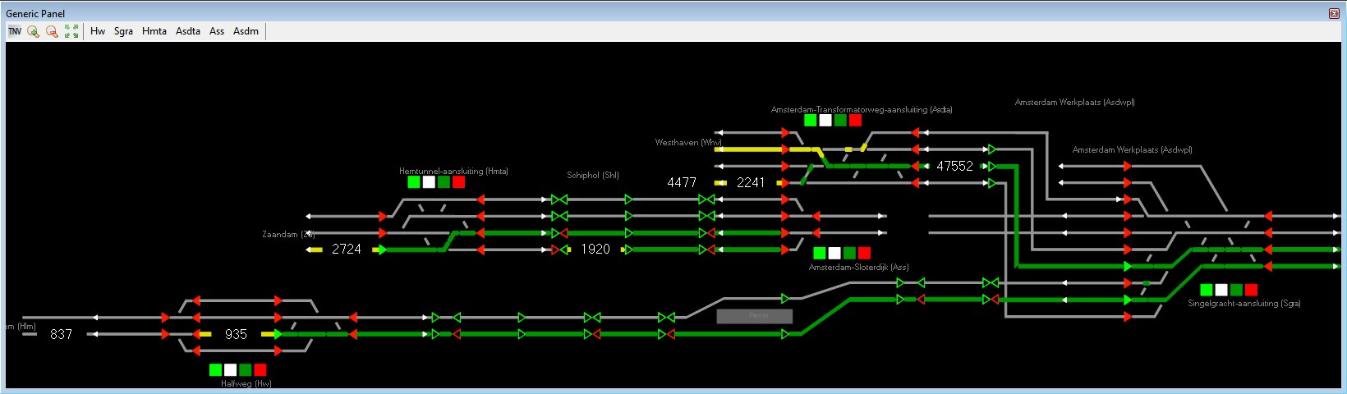Click the yellow track segment left of 2724

click(315, 250)
